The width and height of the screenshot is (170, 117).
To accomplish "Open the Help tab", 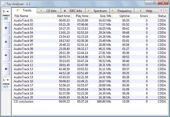I will tap(147, 11).
